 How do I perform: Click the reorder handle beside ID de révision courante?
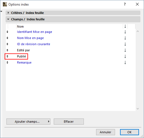(x=7, y=44)
